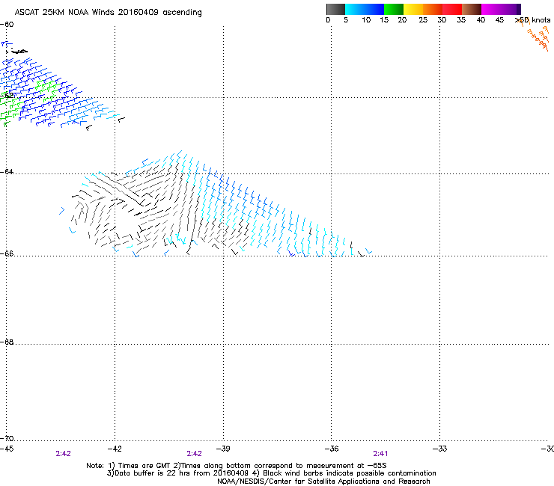Click the yellow 20-25 knots color band
The image size is (554, 486).
413,9
